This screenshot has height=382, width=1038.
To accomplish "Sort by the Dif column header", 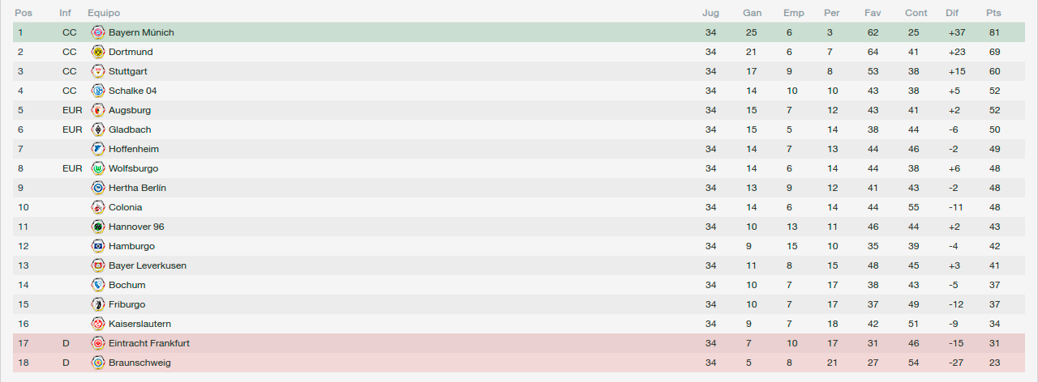I will [x=952, y=13].
